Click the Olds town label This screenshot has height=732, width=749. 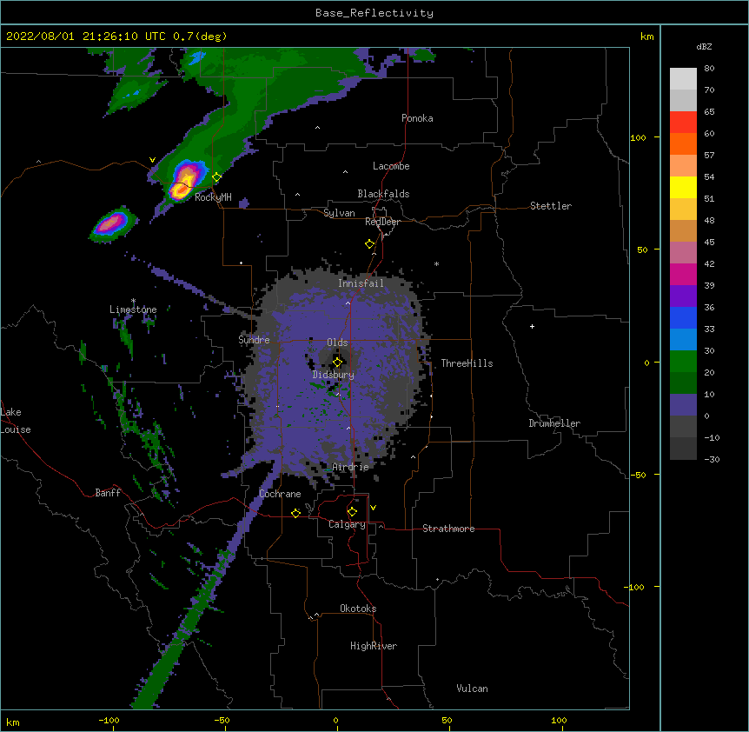coord(337,343)
